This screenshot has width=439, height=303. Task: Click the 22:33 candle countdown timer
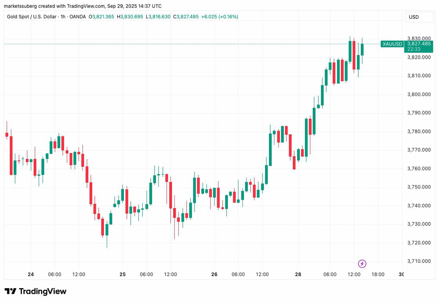(x=414, y=49)
